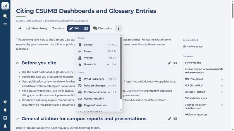This screenshot has height=131, width=234.
Task: Select Permanent link menu entry
Action: [x=97, y=99]
